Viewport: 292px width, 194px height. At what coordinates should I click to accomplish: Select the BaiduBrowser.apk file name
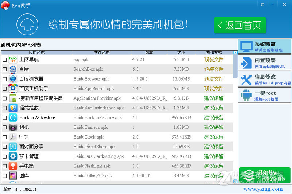[91, 79]
